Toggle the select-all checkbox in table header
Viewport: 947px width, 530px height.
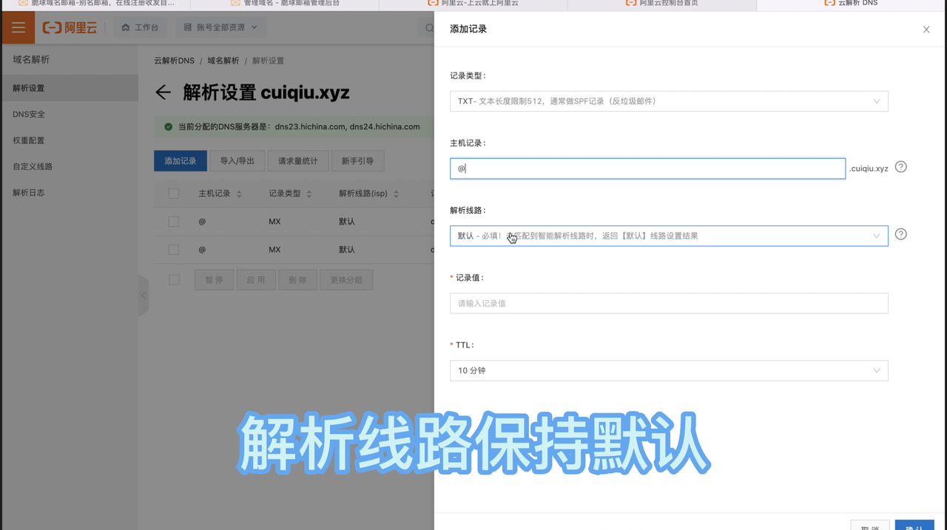[174, 194]
